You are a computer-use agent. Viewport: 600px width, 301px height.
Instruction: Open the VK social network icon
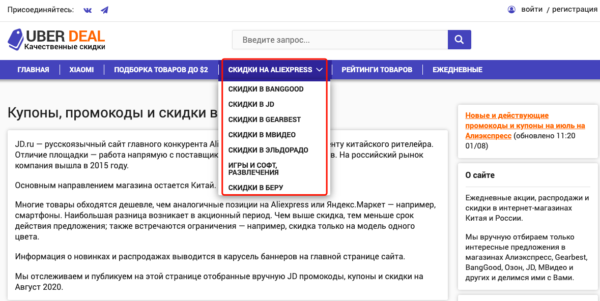click(88, 10)
